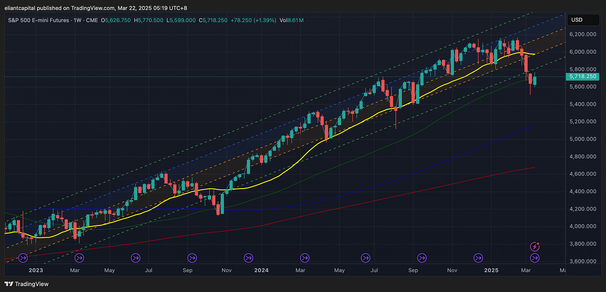Image resolution: width=606 pixels, height=292 pixels.
Task: Click the 6,000.000 price axis label
Action: coord(583,52)
